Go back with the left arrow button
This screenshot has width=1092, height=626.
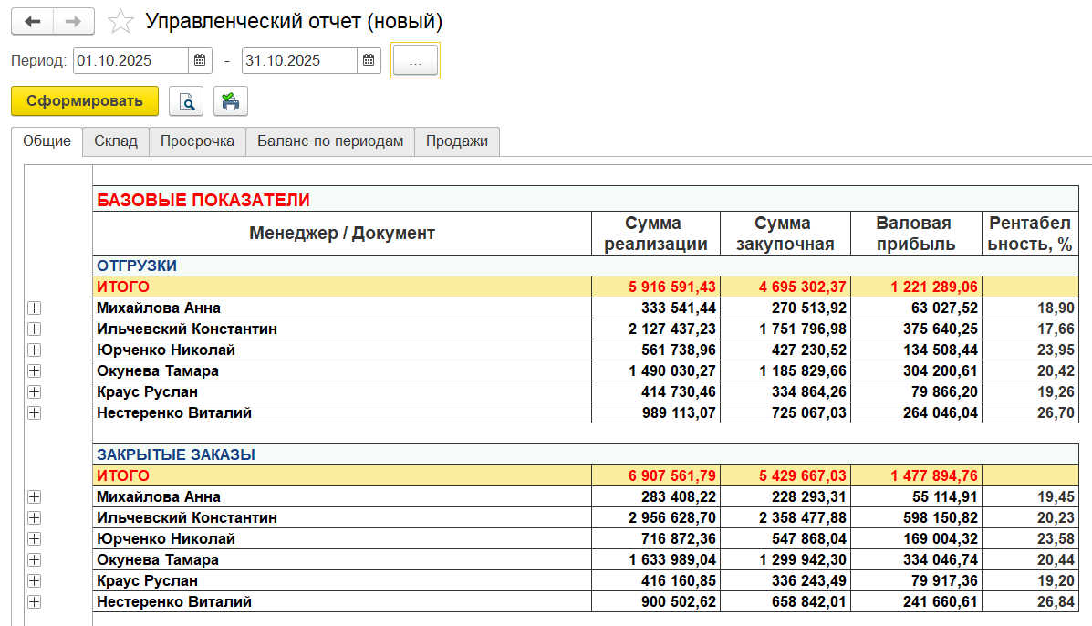click(x=32, y=22)
